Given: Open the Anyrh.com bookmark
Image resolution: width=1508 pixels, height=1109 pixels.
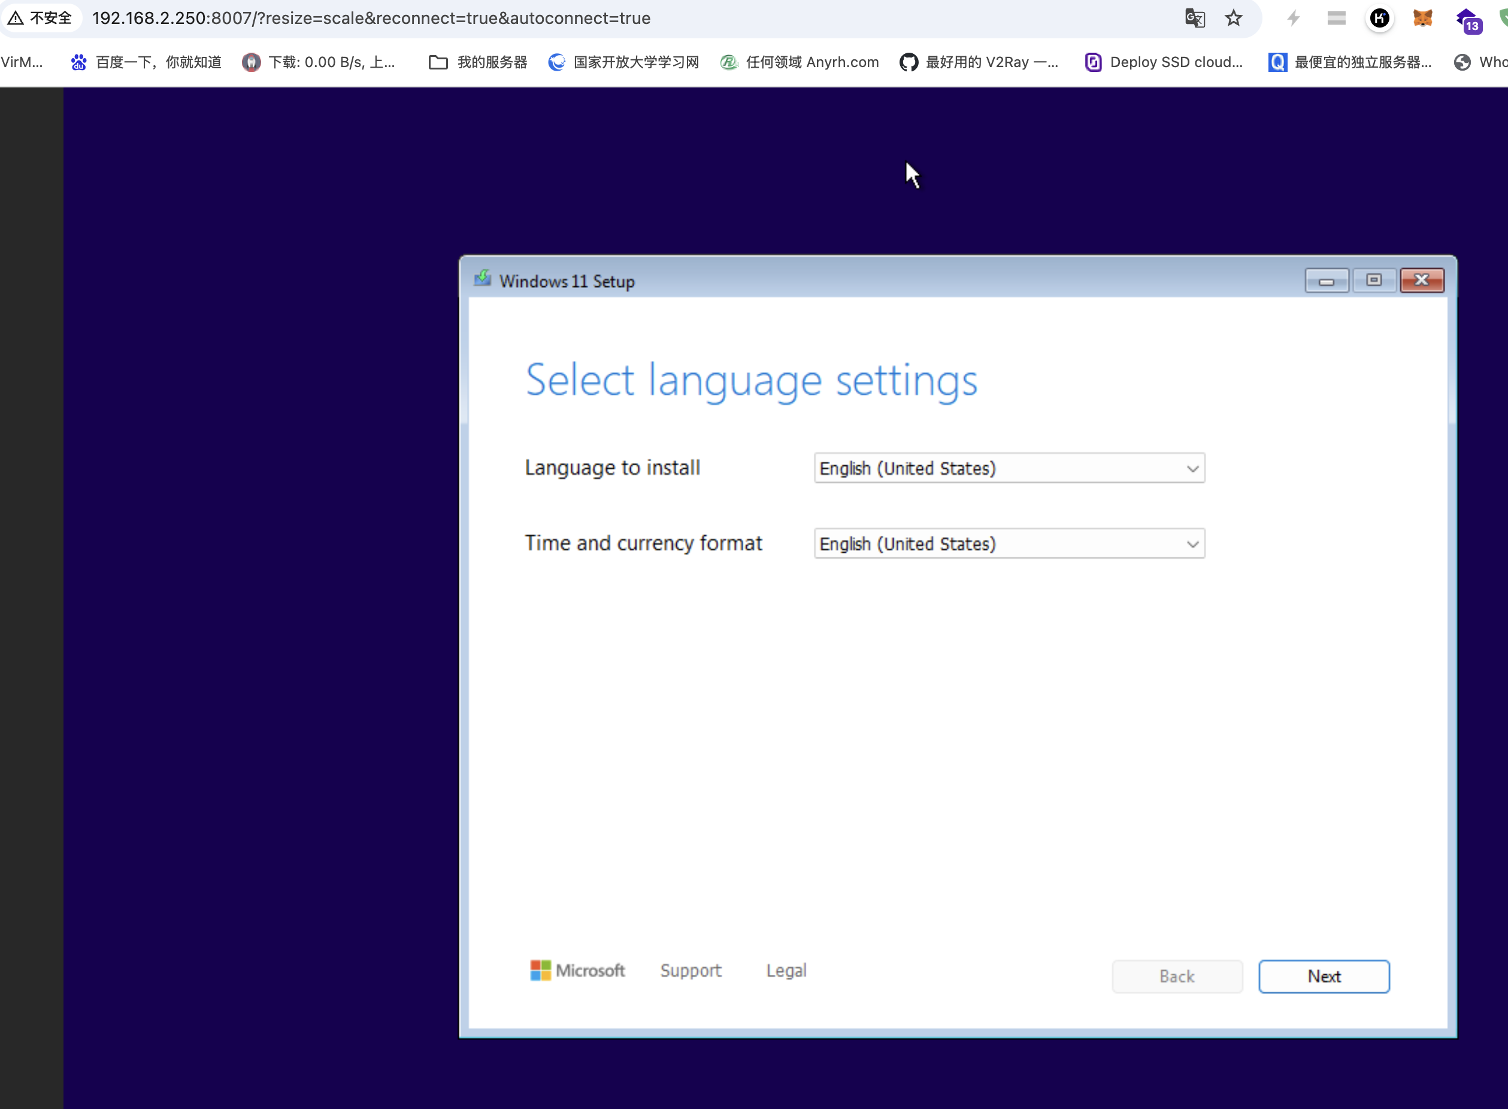Looking at the screenshot, I should pyautogui.click(x=799, y=62).
